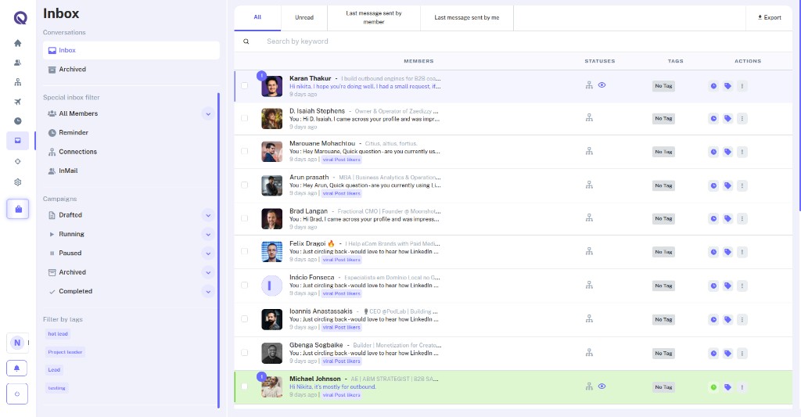This screenshot has height=417, width=801.
Task: Select Michael Johnson conversation checkbox
Action: pyautogui.click(x=245, y=386)
